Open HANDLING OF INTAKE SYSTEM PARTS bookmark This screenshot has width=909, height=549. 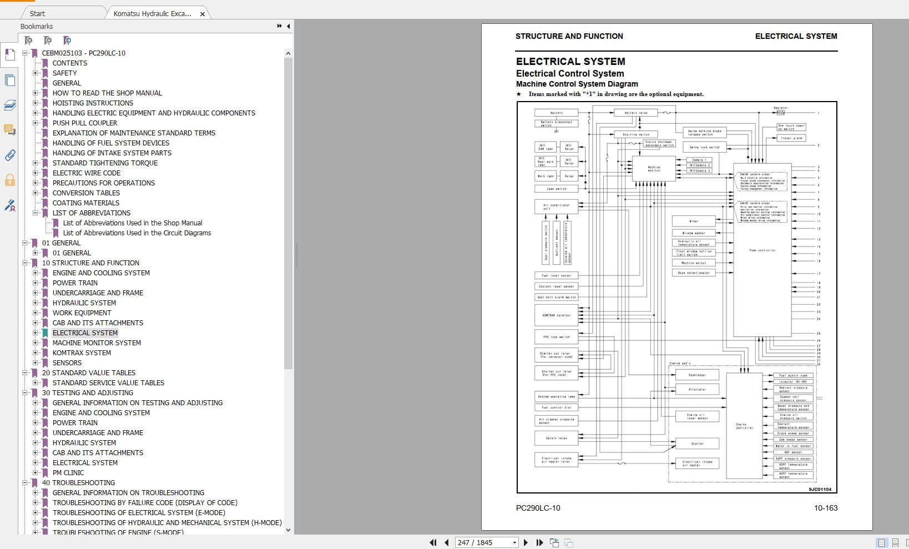[112, 153]
